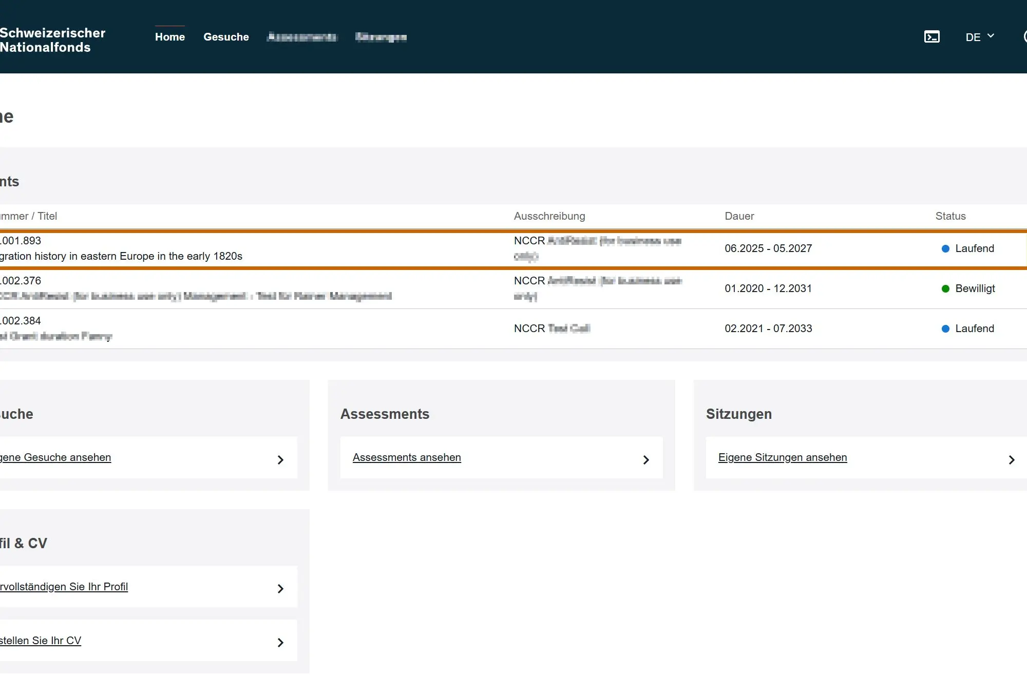Follow the Gesuche ansehen link
This screenshot has height=695, width=1027.
click(x=55, y=457)
